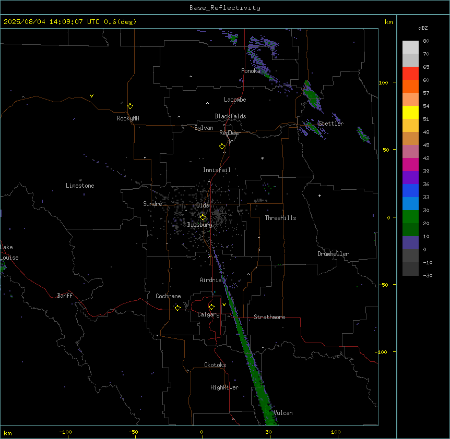The image size is (450, 439).
Task: Pick the dark green swatch between 20 and 10
Action: [410, 229]
